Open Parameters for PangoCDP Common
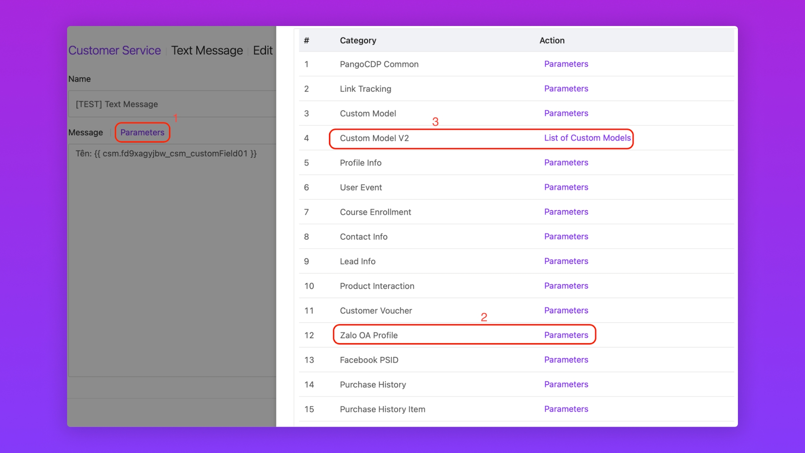 pyautogui.click(x=566, y=64)
